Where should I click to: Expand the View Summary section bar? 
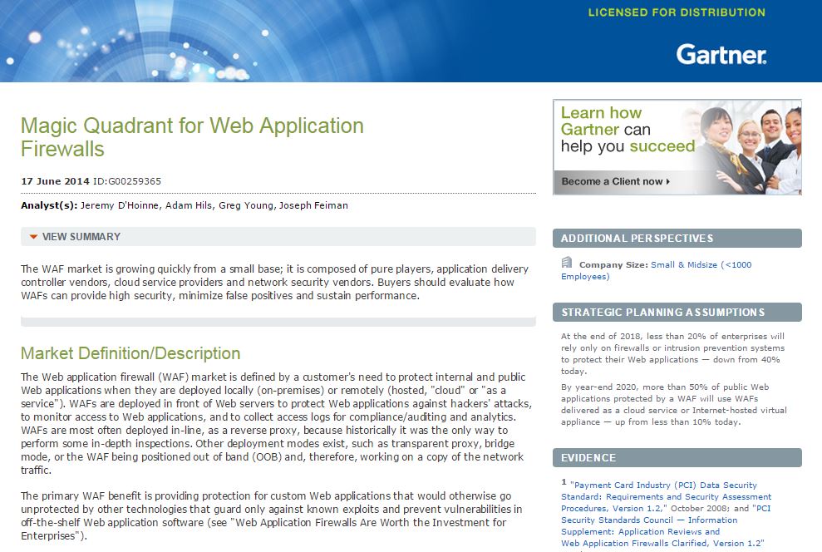click(278, 237)
